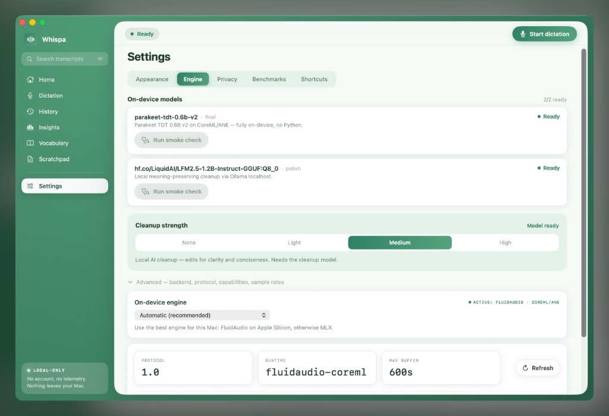The image size is (609, 416).
Task: Click the MAX BUFFER 600s card
Action: click(x=441, y=368)
